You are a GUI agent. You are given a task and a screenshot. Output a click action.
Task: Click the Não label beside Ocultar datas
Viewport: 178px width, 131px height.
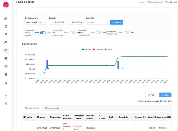(x=66, y=33)
